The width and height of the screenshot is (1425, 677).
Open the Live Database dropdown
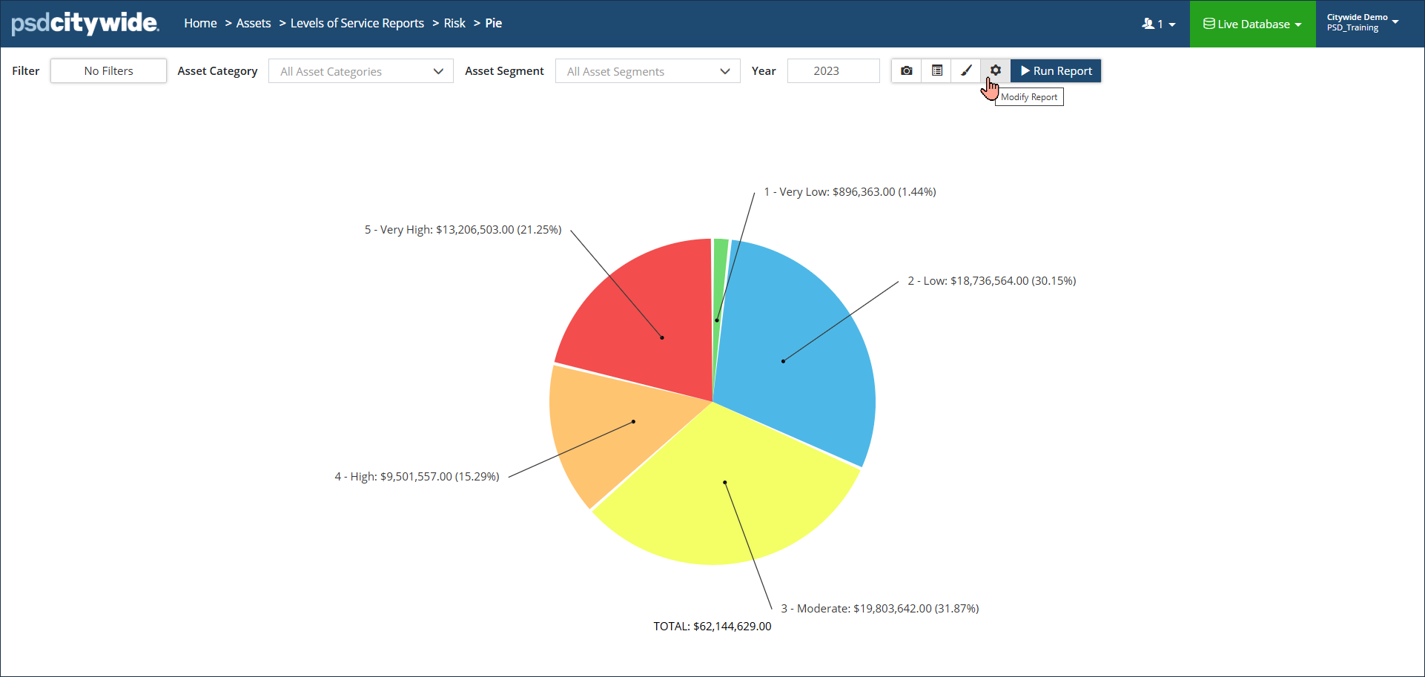point(1252,24)
